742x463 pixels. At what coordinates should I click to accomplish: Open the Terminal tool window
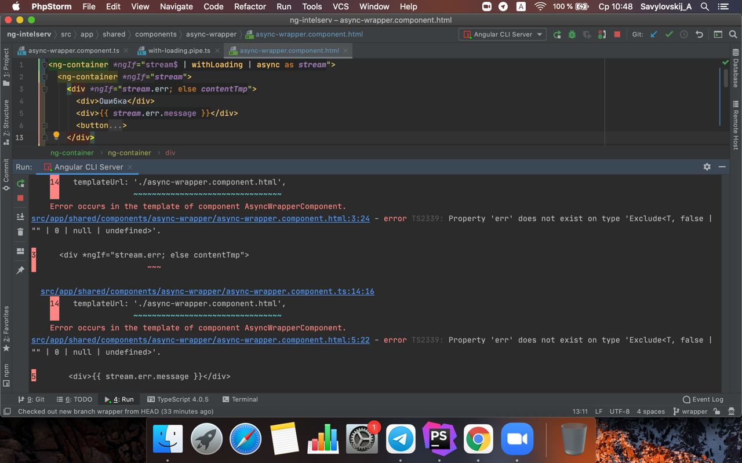240,399
